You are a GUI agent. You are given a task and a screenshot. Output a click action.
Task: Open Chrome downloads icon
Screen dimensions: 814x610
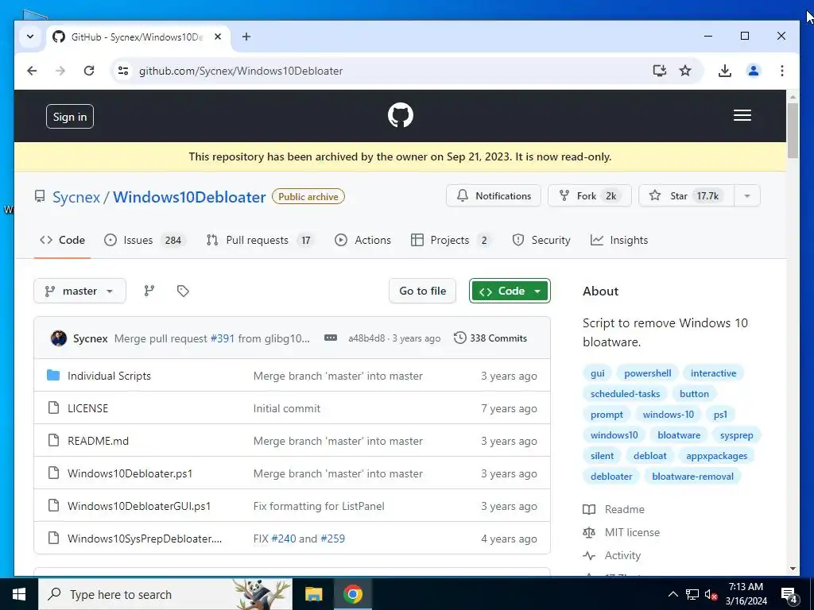725,71
